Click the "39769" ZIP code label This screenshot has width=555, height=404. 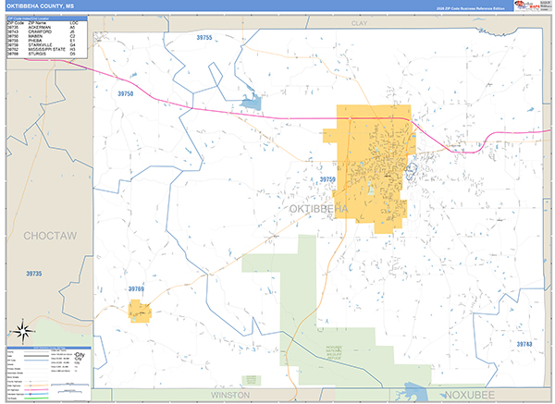point(136,289)
